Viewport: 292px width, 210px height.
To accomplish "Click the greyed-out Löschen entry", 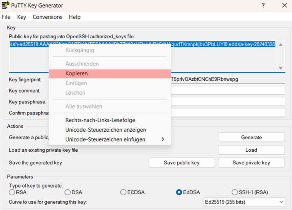I will tap(110, 93).
